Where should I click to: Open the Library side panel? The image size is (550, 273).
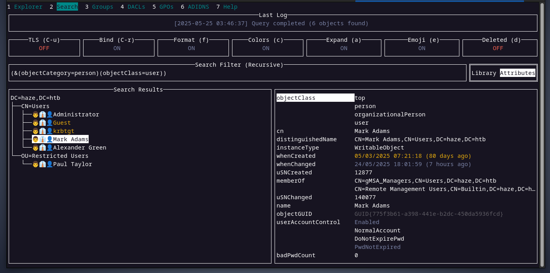(483, 73)
